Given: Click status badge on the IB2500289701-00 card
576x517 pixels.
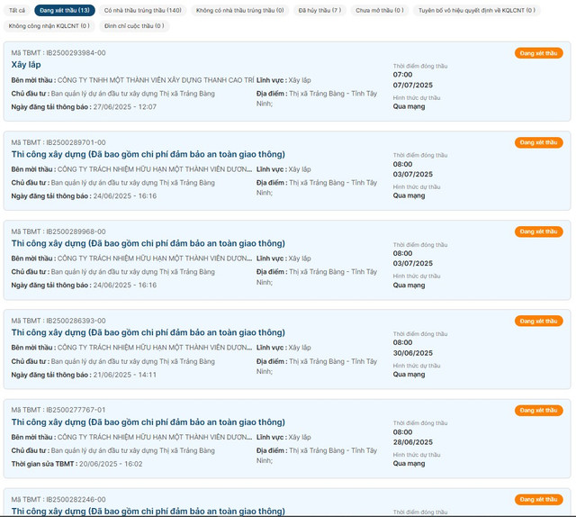Looking at the screenshot, I should point(538,142).
